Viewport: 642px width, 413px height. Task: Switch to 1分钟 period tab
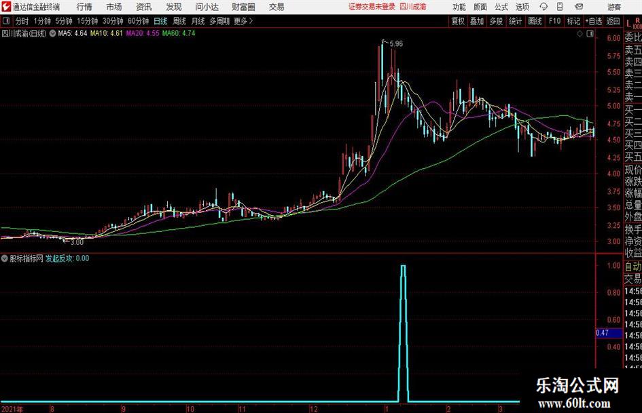click(x=42, y=21)
